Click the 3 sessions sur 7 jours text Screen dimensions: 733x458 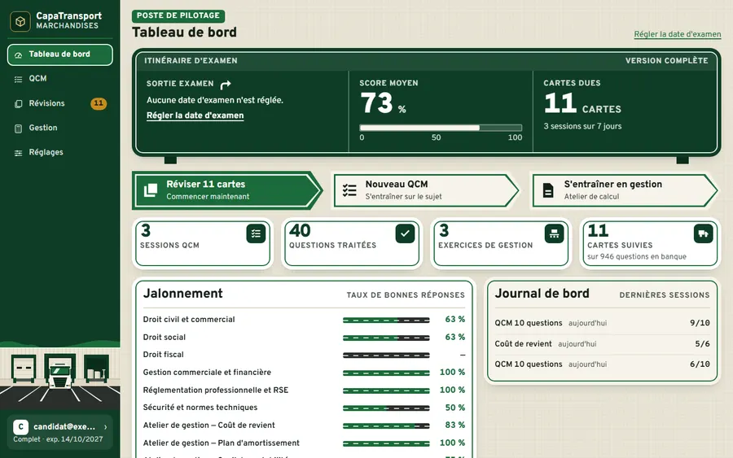582,126
